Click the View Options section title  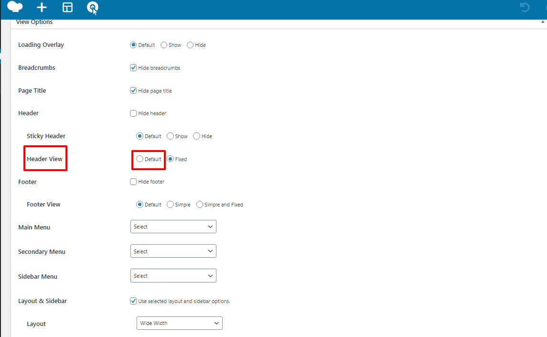(x=34, y=22)
